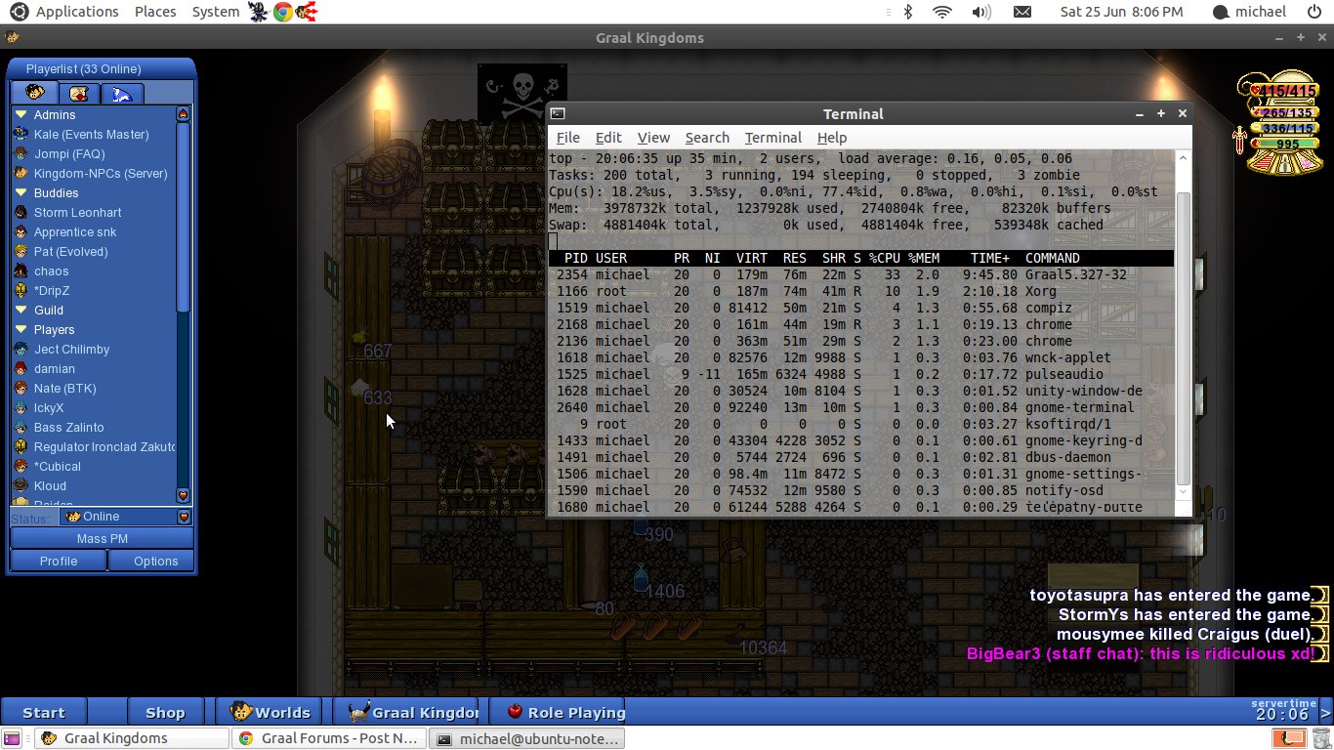This screenshot has width=1334, height=750.
Task: Click the volume speaker icon
Action: click(x=980, y=12)
